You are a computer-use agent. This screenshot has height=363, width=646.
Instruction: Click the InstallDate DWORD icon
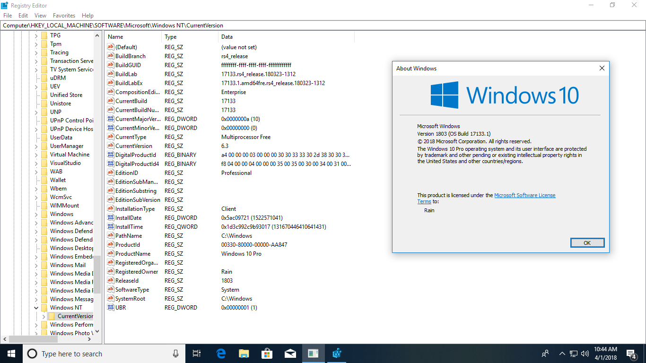pos(111,218)
